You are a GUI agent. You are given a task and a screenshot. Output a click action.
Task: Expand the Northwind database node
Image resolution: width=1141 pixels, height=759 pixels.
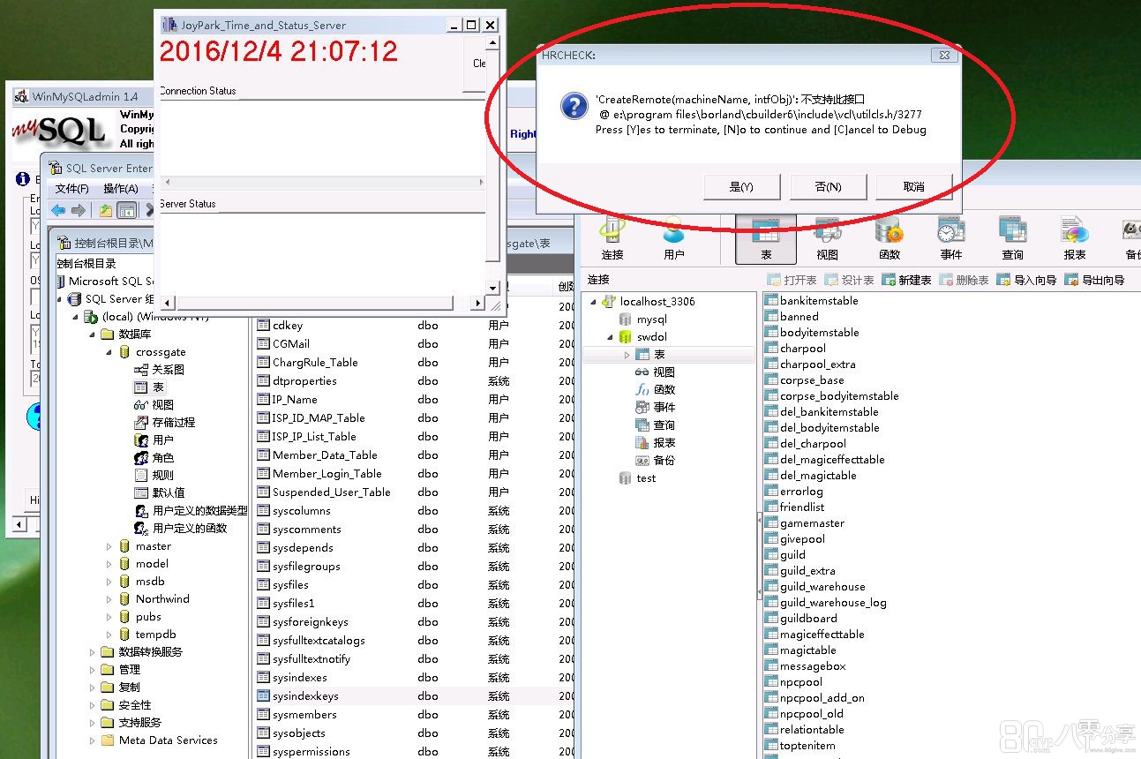click(x=109, y=599)
